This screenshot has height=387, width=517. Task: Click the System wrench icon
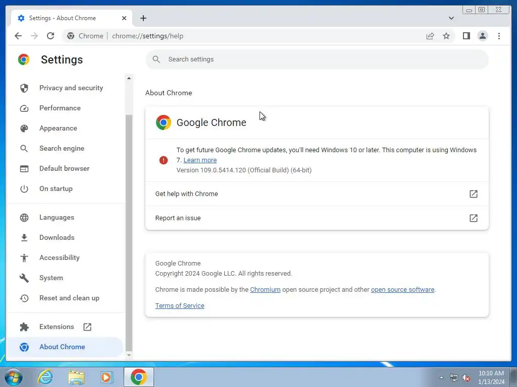pos(24,278)
